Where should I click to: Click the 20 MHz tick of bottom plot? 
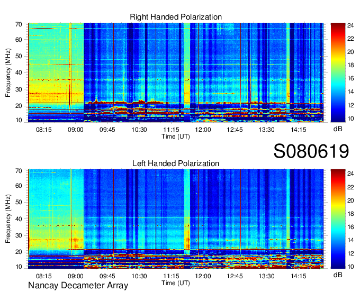(19, 252)
